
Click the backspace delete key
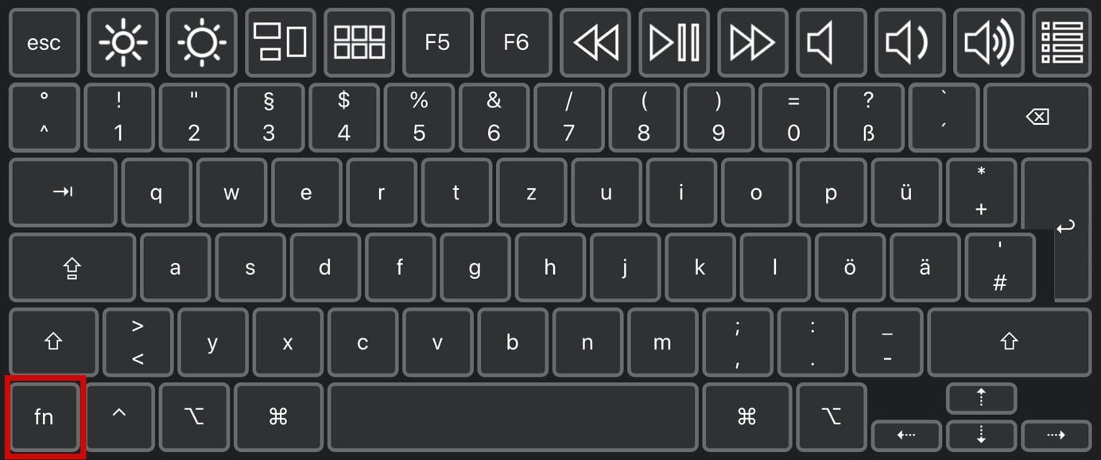1037,118
